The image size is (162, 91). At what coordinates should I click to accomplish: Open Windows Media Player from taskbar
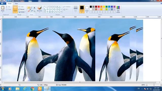click(10, 89)
